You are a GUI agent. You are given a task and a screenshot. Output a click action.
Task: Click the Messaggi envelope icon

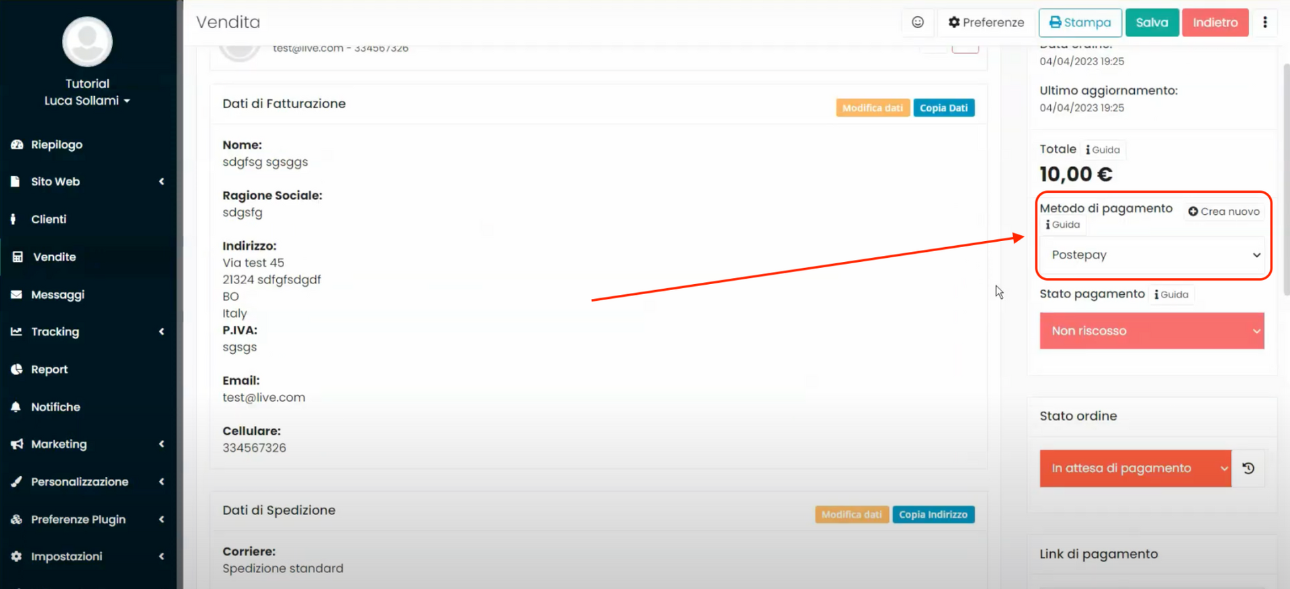click(17, 294)
